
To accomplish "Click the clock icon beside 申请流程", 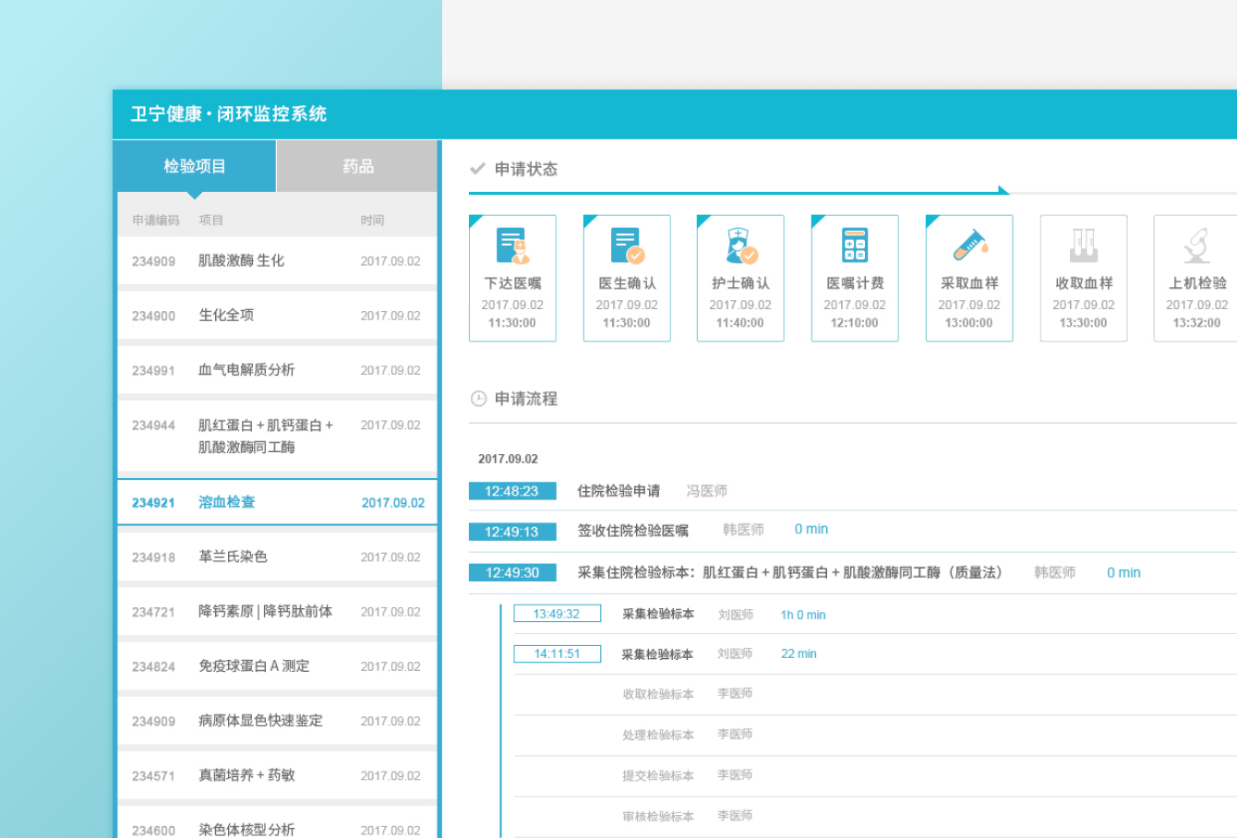I will click(x=479, y=399).
